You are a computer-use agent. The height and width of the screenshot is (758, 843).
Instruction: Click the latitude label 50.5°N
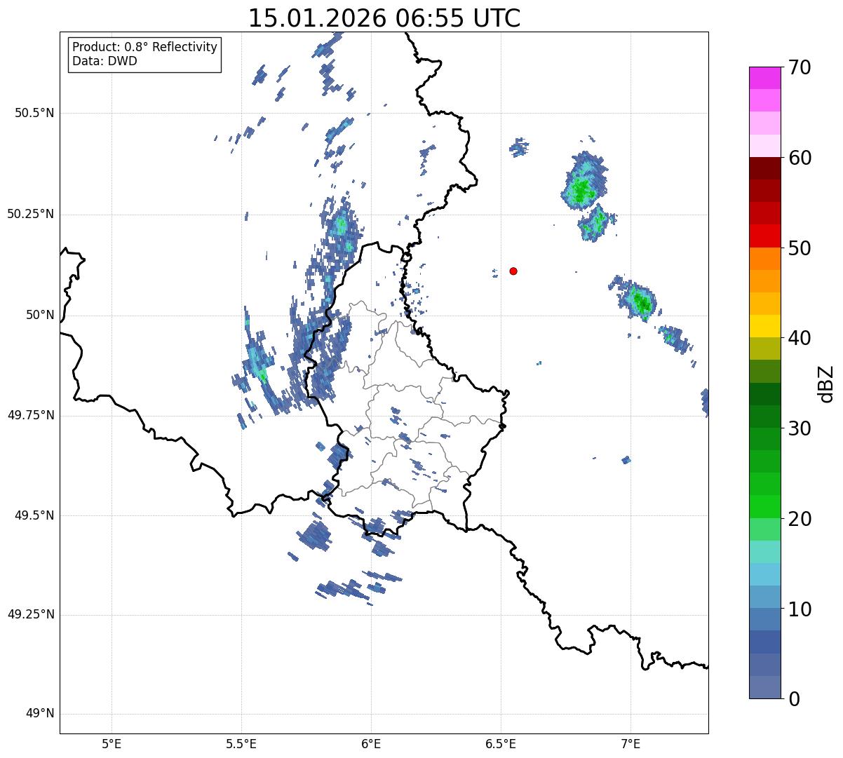pos(34,113)
